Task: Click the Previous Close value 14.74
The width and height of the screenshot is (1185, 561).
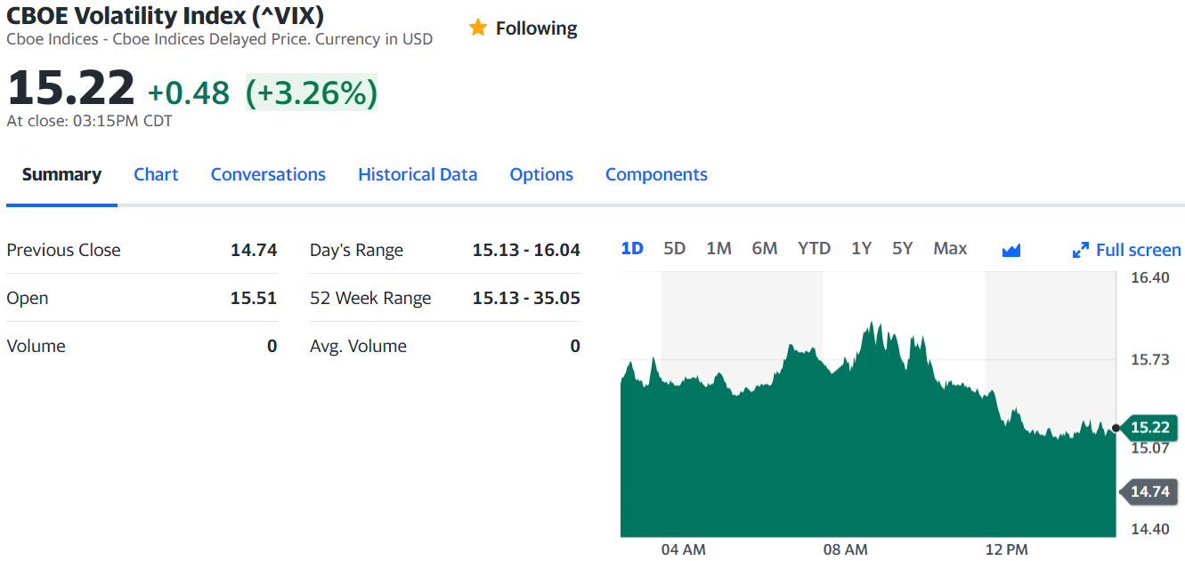Action: click(x=254, y=250)
